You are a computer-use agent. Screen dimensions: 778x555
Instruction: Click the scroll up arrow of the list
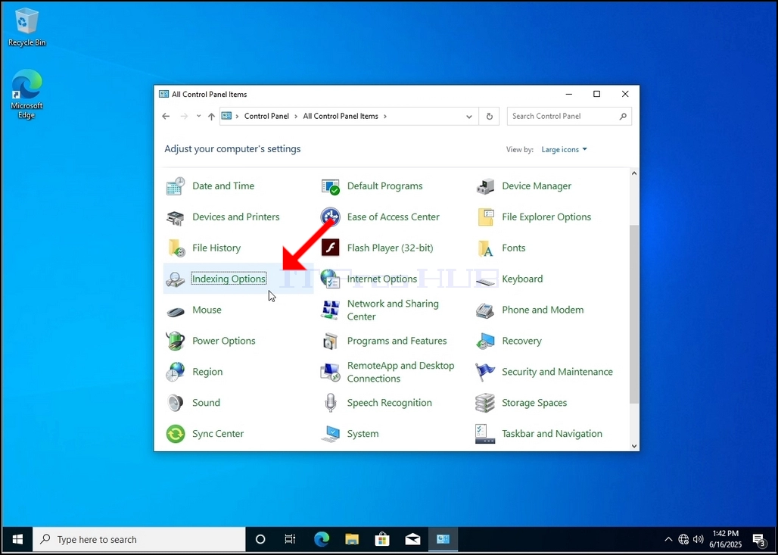click(634, 173)
